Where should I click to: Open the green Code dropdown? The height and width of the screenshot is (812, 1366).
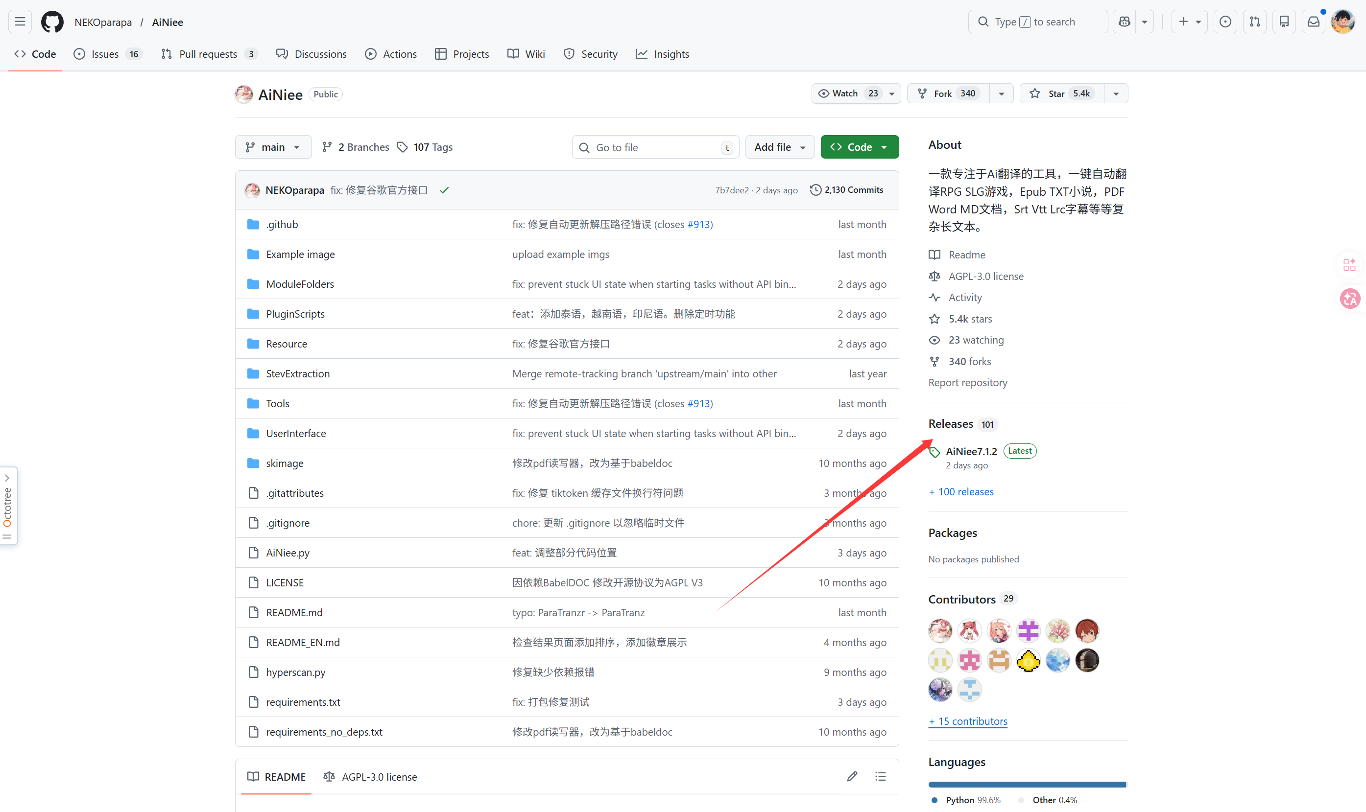pos(859,147)
